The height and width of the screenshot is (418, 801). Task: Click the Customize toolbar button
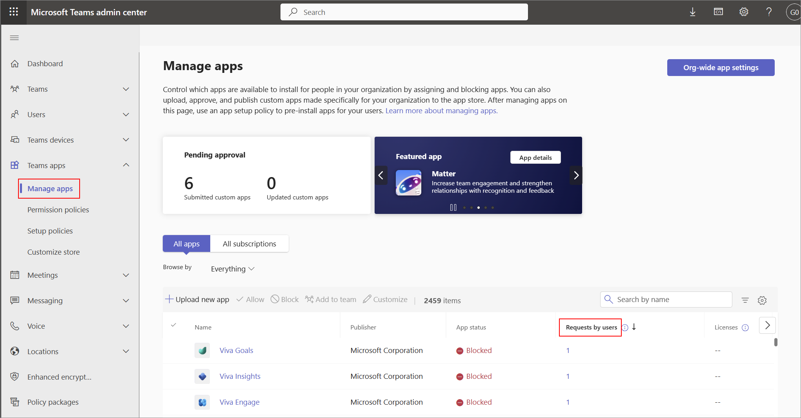[x=385, y=299]
